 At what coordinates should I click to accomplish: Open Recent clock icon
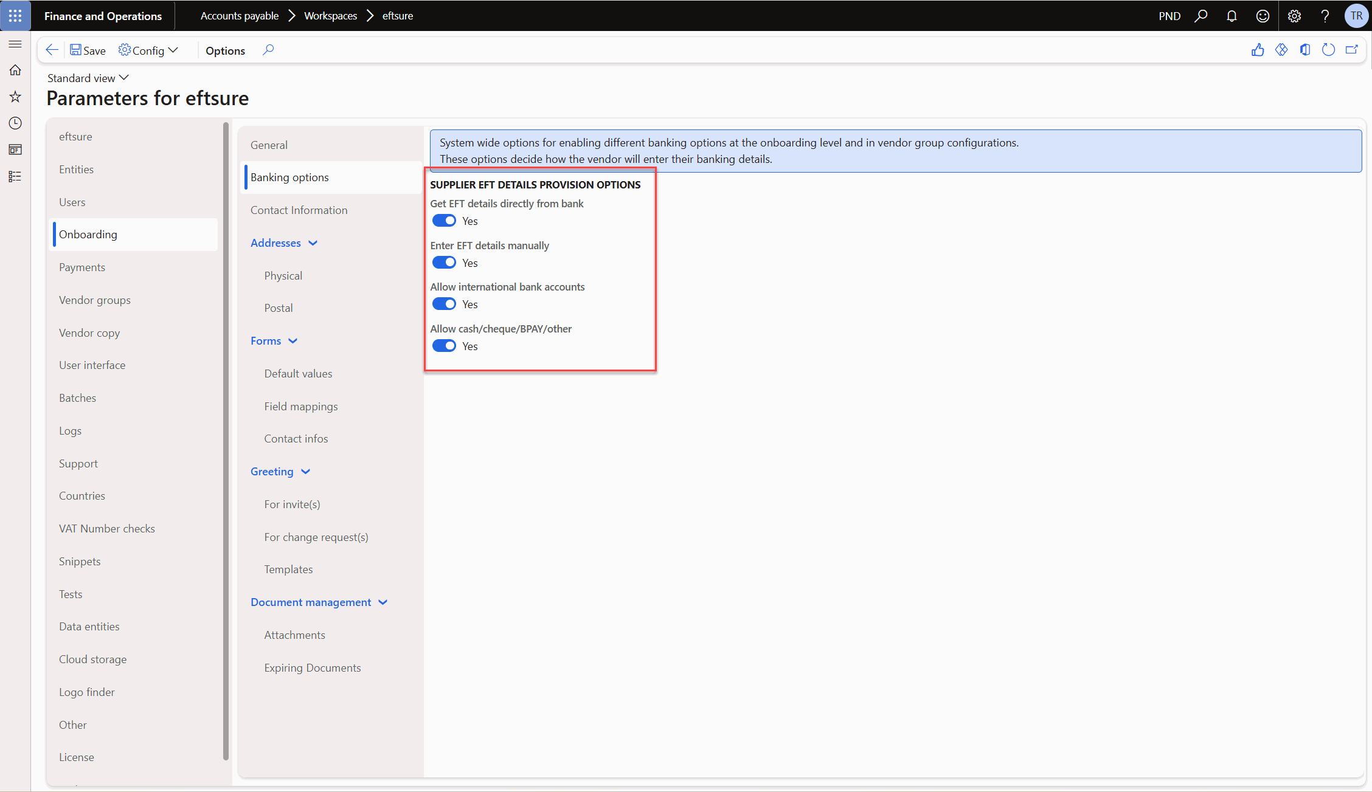(x=15, y=123)
